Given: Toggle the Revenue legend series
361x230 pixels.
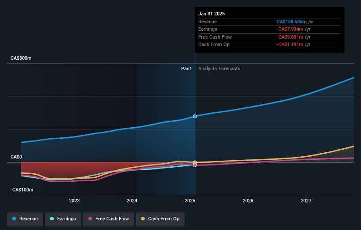Looking at the screenshot, I should 25,219.
